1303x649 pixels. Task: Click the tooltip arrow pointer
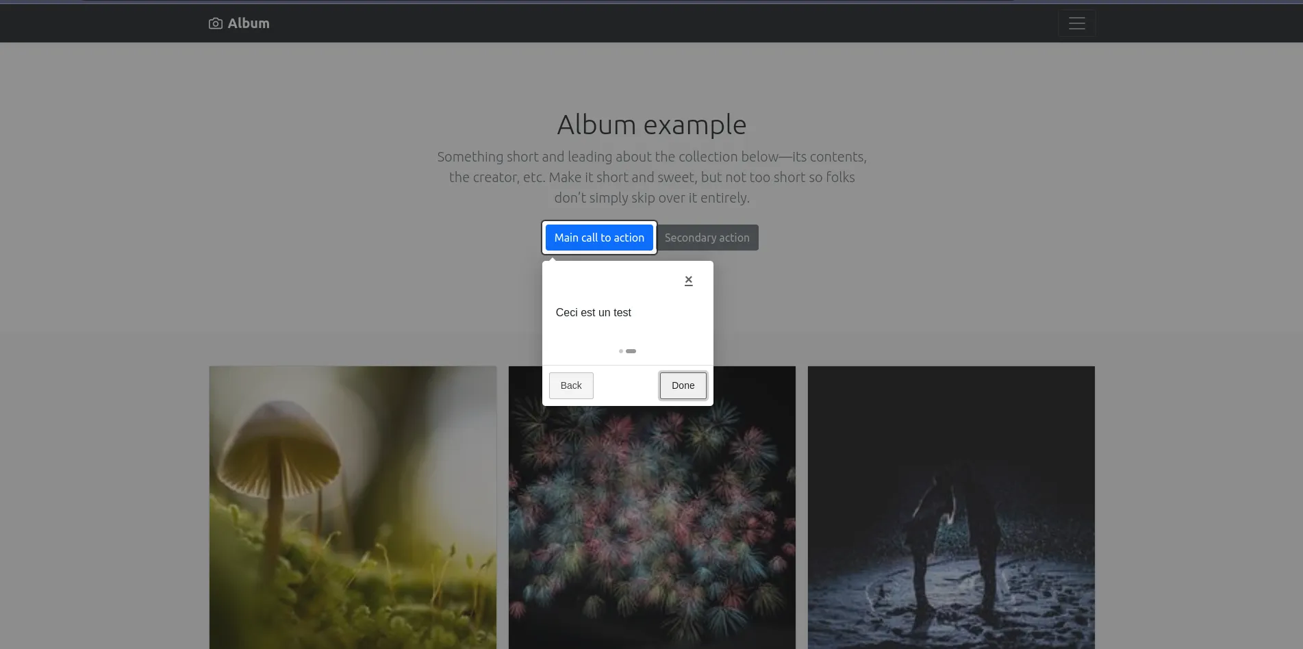point(553,258)
